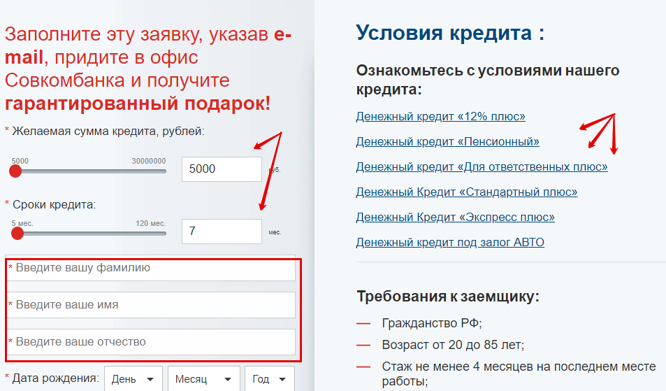Click the «Требования к заемщику:» heading
Viewport: 666px width, 391px height.
coord(448,297)
